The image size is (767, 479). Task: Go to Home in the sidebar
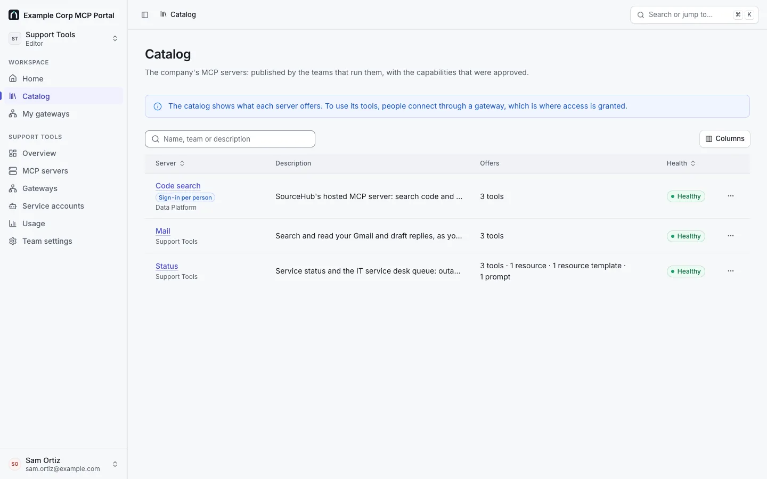(63, 79)
